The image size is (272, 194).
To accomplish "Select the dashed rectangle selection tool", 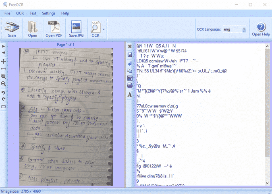I will [4, 107].
